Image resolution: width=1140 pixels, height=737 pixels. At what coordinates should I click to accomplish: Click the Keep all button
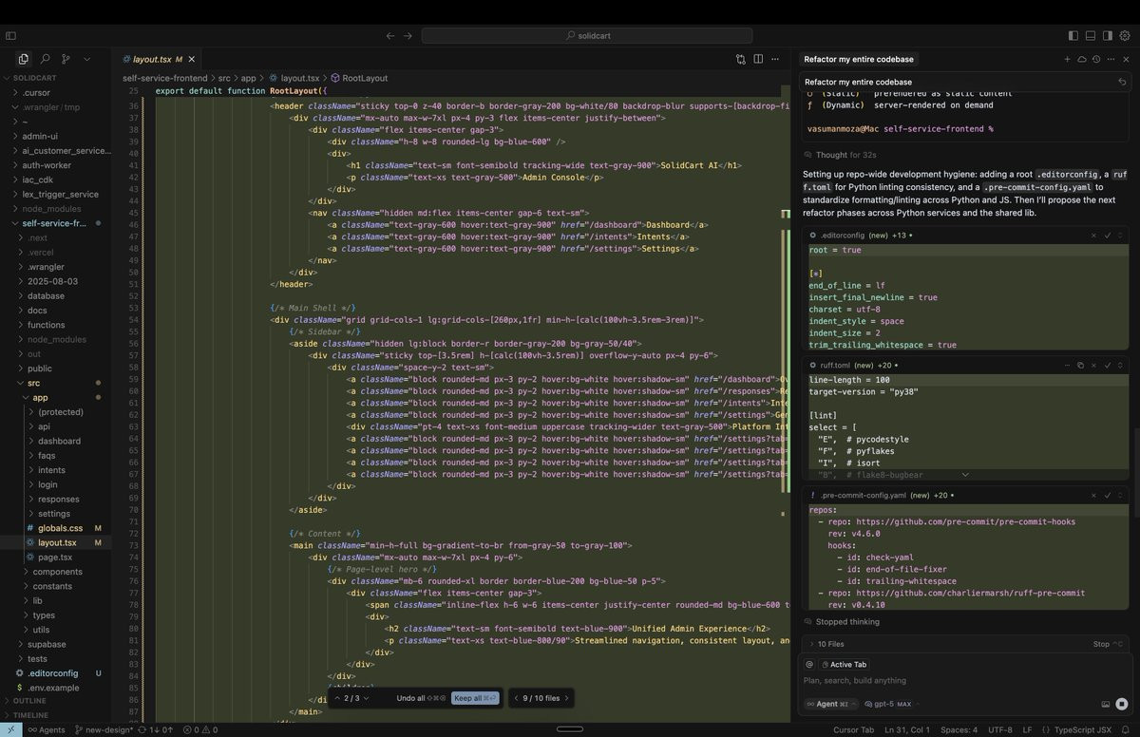[474, 698]
